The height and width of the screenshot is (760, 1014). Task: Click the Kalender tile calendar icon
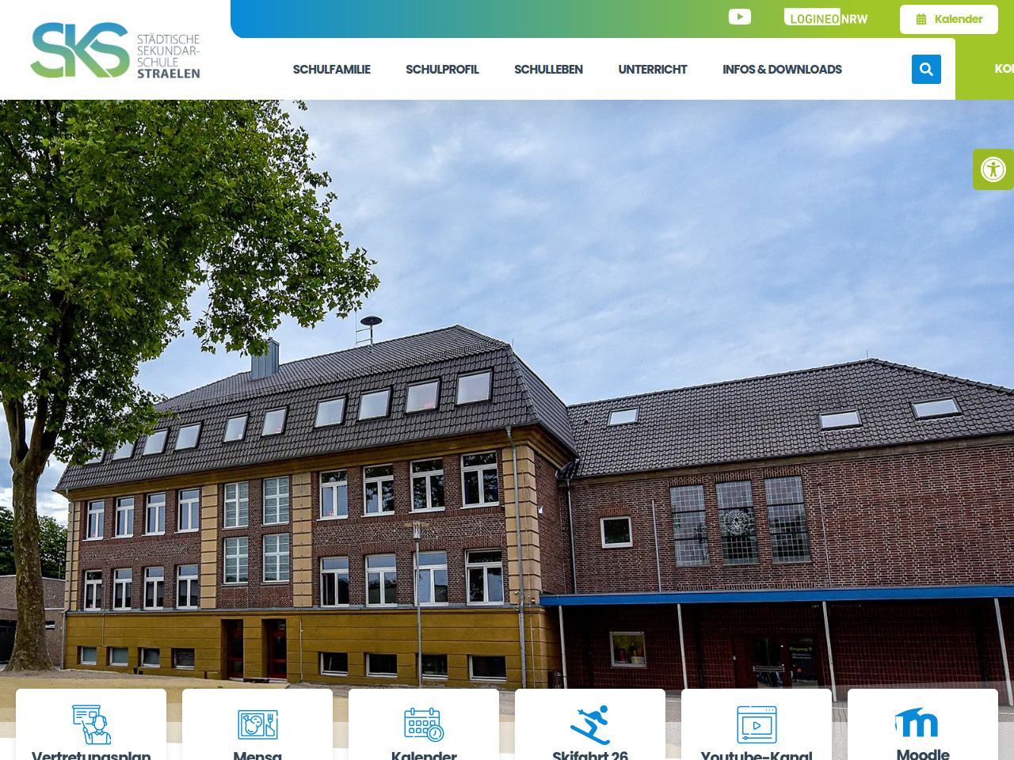pyautogui.click(x=424, y=724)
